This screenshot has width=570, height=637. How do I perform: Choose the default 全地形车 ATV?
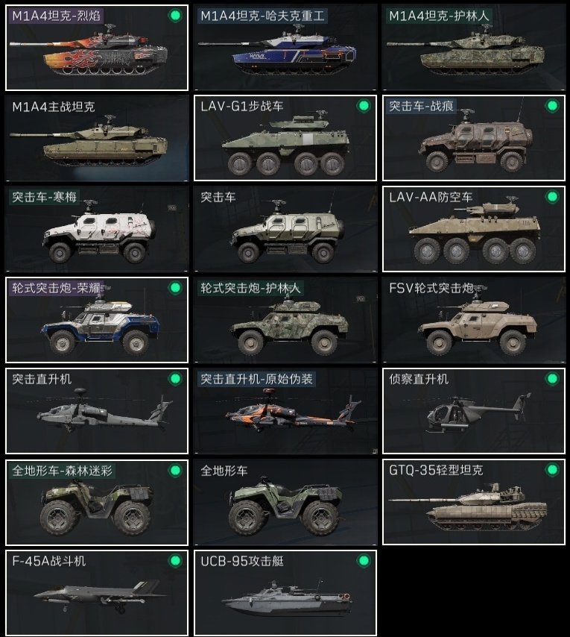coord(285,502)
